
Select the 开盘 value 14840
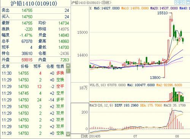point(63,35)
